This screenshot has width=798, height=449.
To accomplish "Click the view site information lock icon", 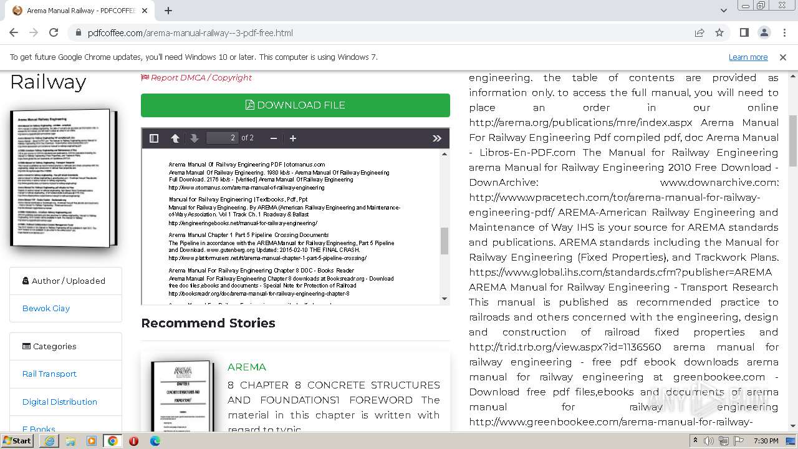I will tap(79, 33).
